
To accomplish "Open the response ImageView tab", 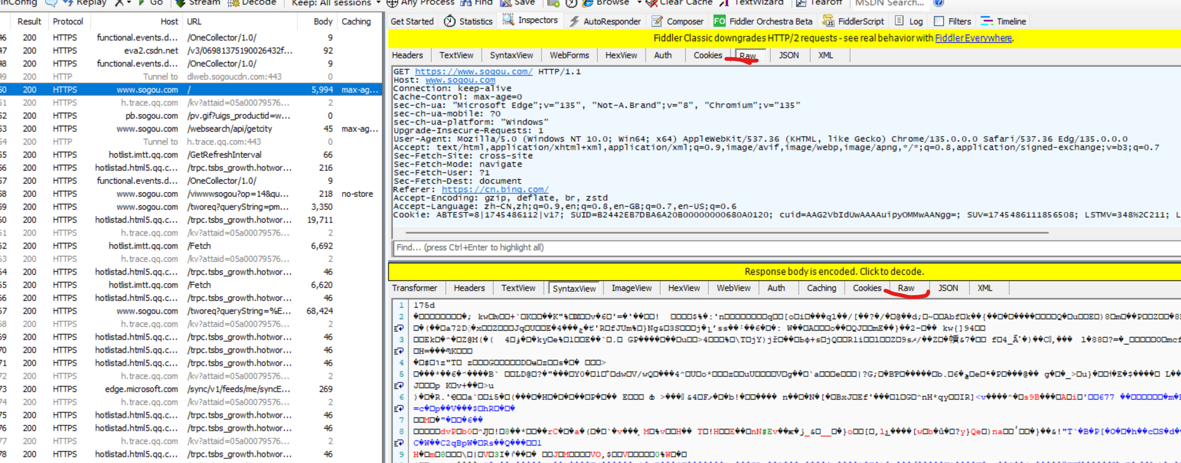I will point(631,288).
